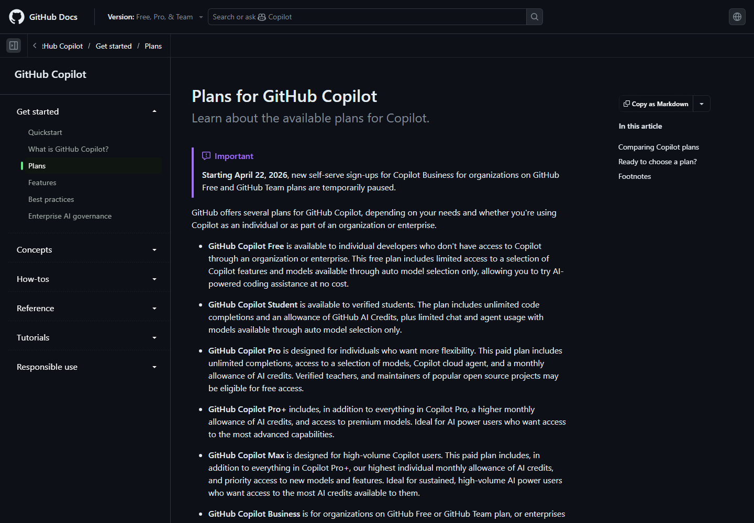
Task: Click the search magnifier button
Action: tap(534, 17)
